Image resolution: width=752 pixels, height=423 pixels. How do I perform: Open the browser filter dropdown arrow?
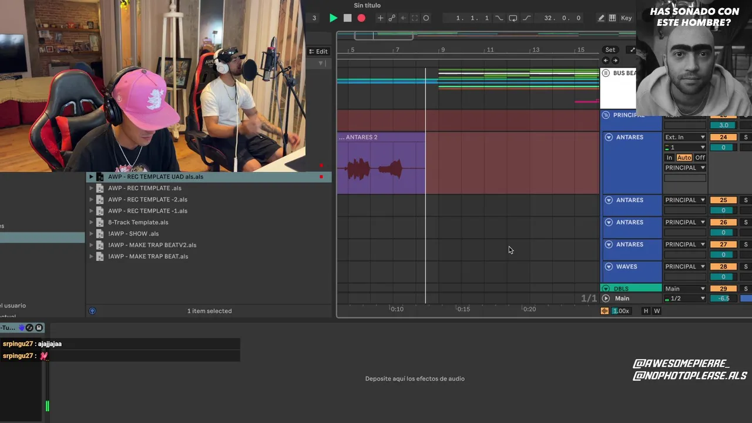pos(321,63)
